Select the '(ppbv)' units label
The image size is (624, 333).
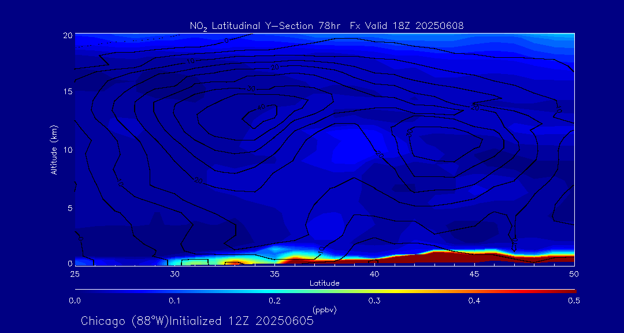325,310
